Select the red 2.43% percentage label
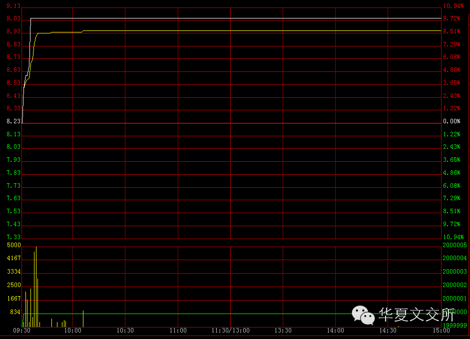This screenshot has height=339, width=470. click(x=452, y=96)
